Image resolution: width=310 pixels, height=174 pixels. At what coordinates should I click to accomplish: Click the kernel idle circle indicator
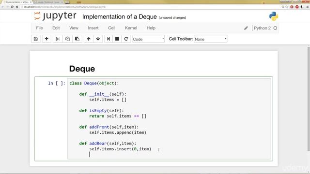[275, 28]
